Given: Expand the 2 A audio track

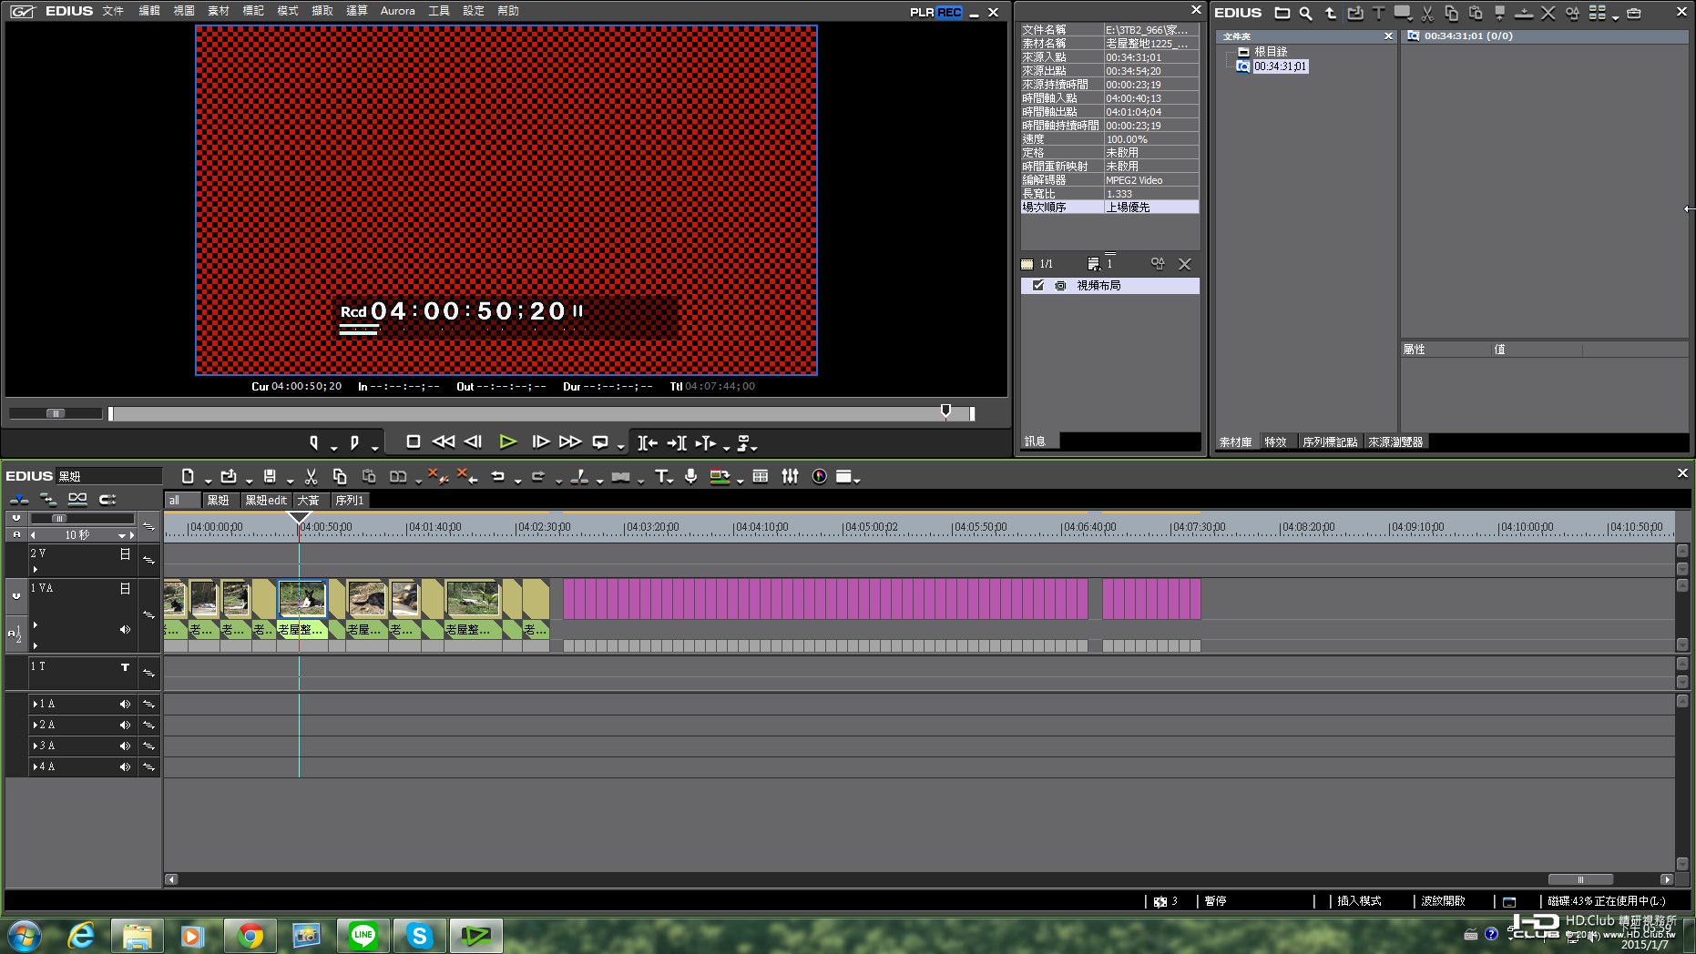Looking at the screenshot, I should (x=35, y=725).
